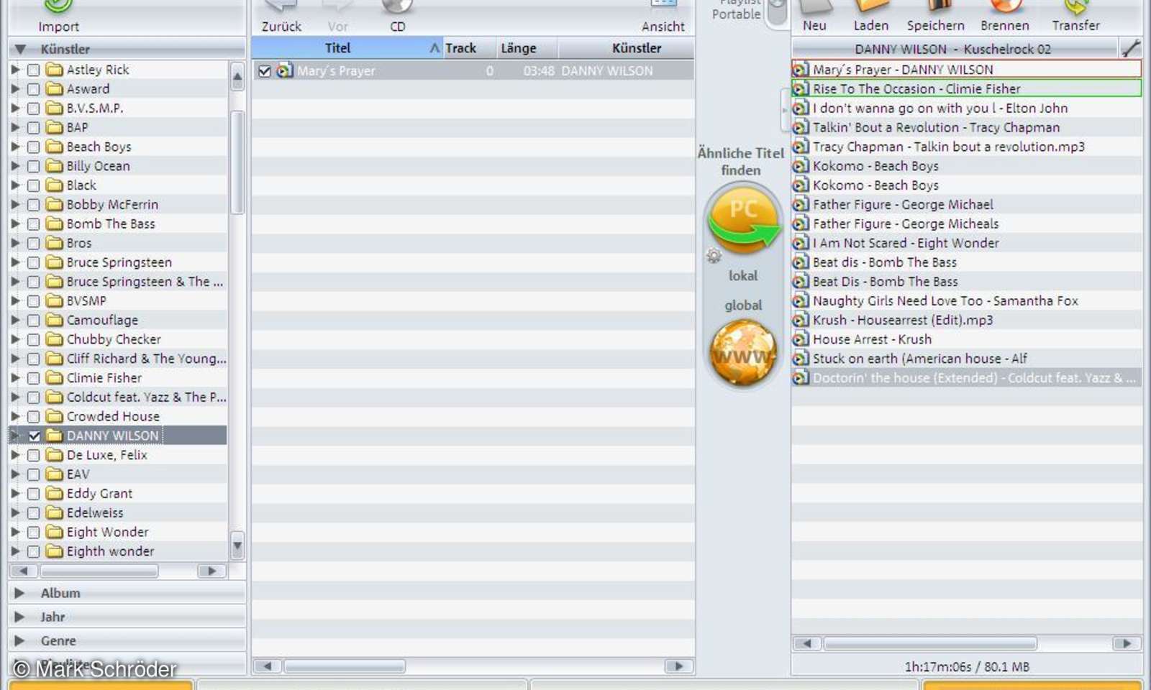Check the Beach Boys checkbox
Screen dimensions: 1151x690
33,147
